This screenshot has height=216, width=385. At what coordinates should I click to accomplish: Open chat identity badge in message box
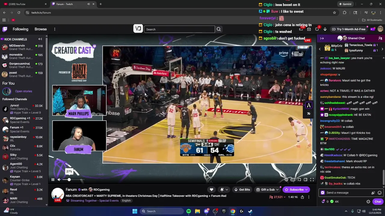tap(323, 193)
